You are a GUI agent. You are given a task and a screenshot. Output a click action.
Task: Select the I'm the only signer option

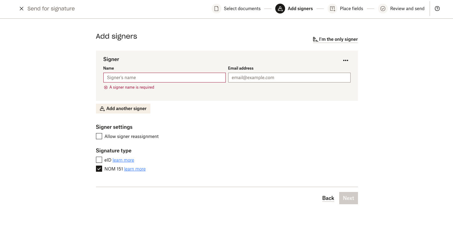click(x=338, y=39)
